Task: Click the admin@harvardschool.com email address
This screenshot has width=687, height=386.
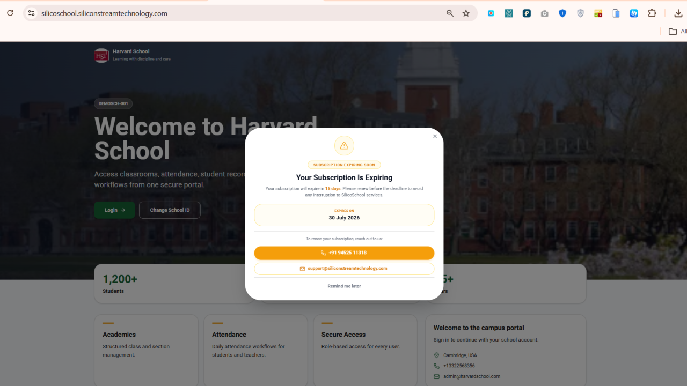Action: 472,376
